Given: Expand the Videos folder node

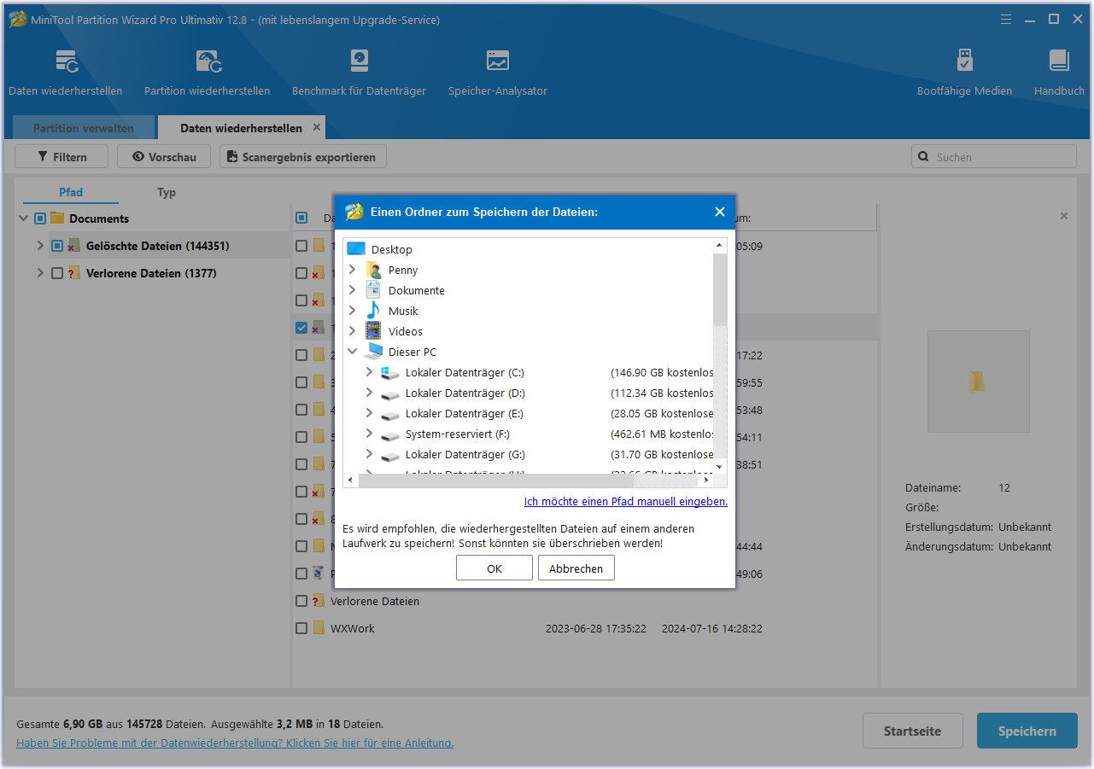Looking at the screenshot, I should [352, 331].
